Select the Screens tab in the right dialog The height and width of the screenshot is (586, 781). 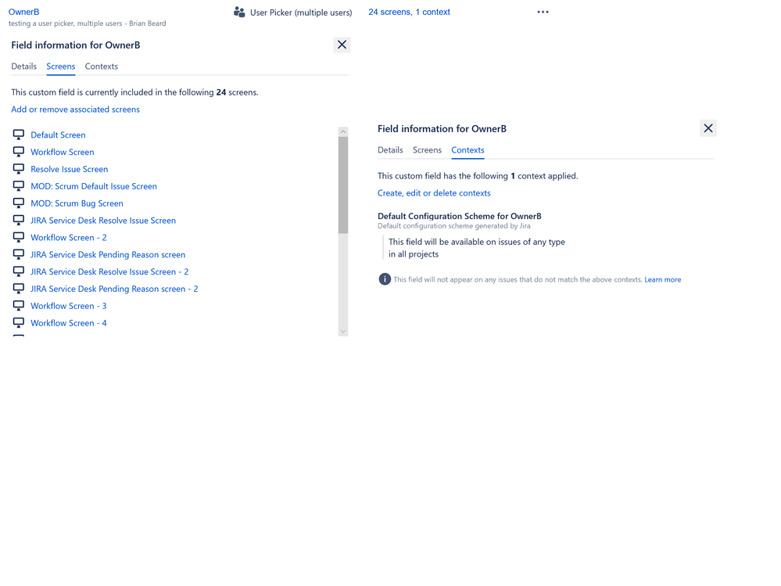click(427, 149)
